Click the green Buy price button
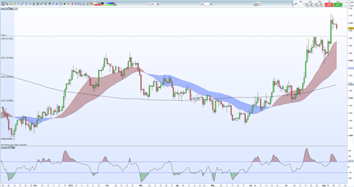 (338, 5)
